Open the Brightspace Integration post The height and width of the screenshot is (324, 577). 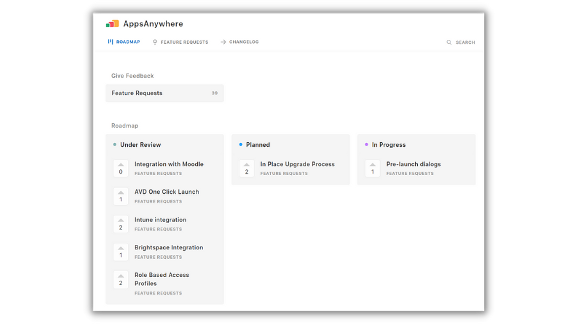169,247
